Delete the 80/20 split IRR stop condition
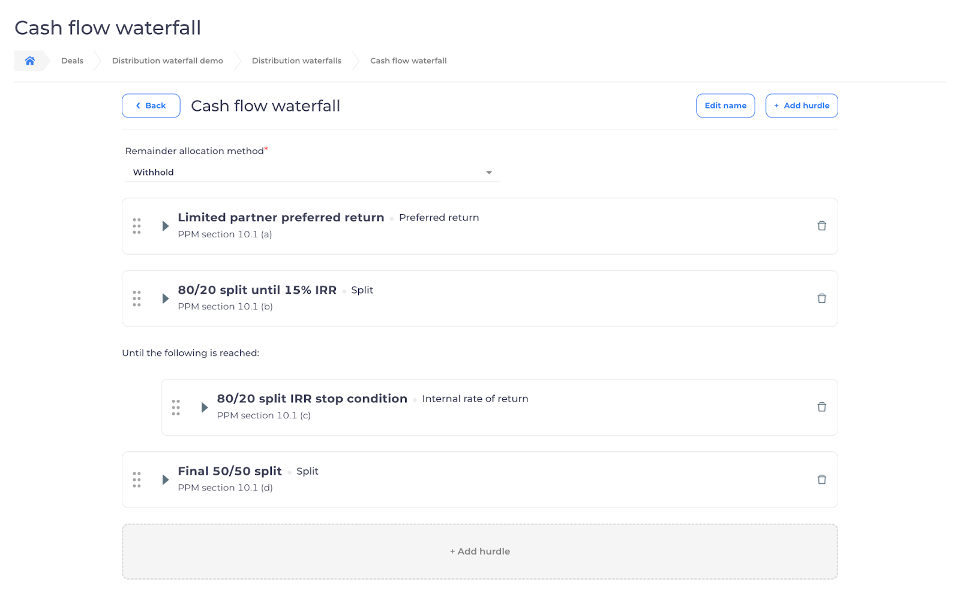The image size is (960, 603). click(821, 407)
